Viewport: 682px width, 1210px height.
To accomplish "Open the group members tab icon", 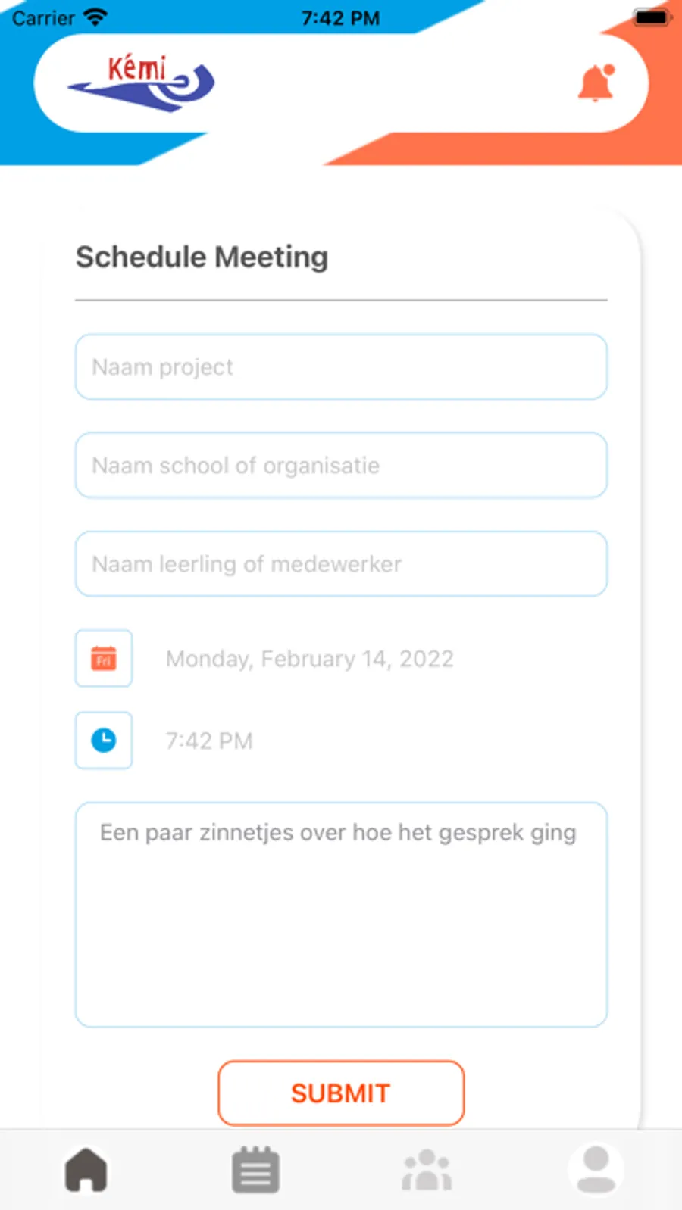I will tap(427, 1169).
